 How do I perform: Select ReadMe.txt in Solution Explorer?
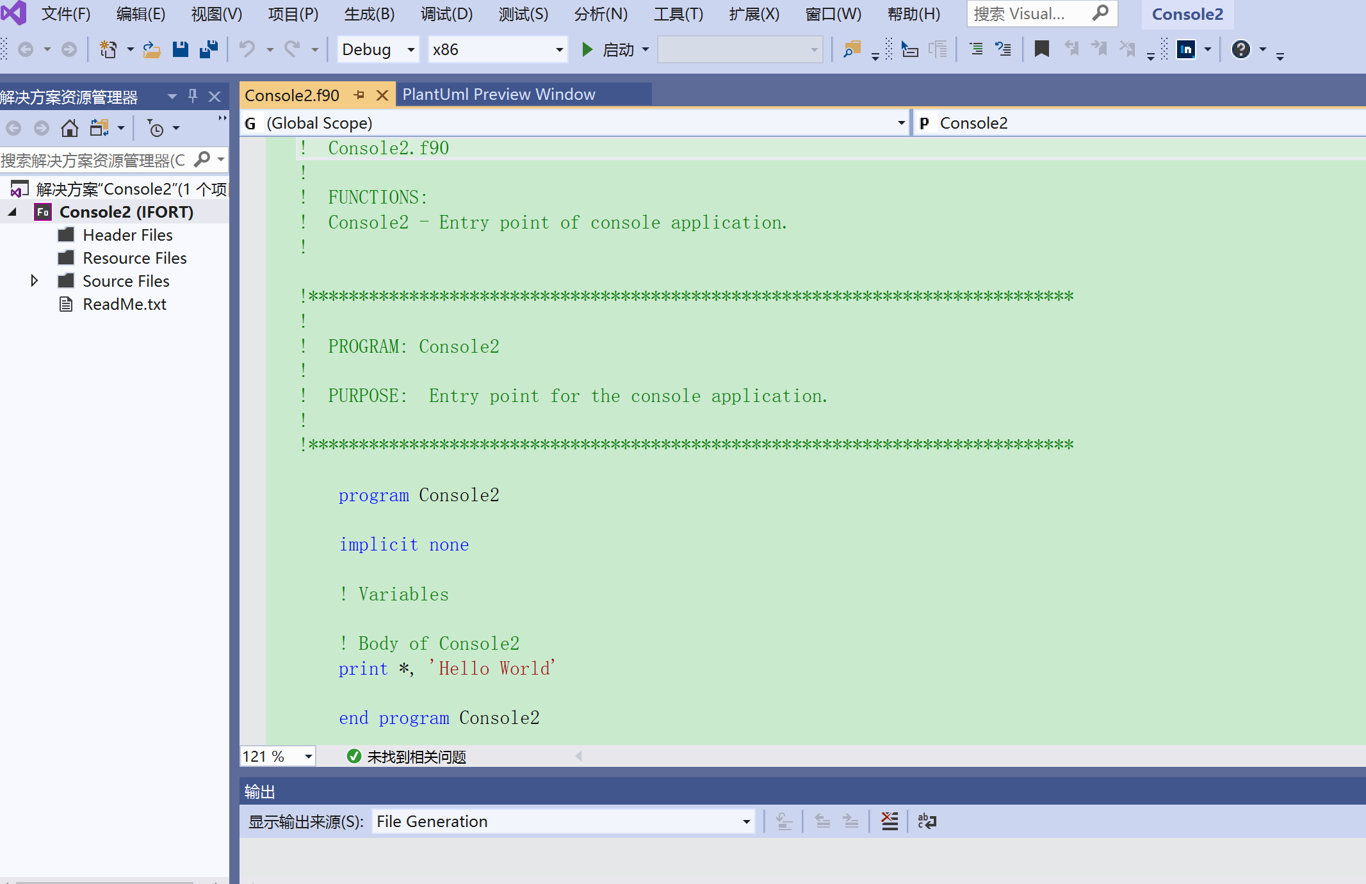coord(124,304)
